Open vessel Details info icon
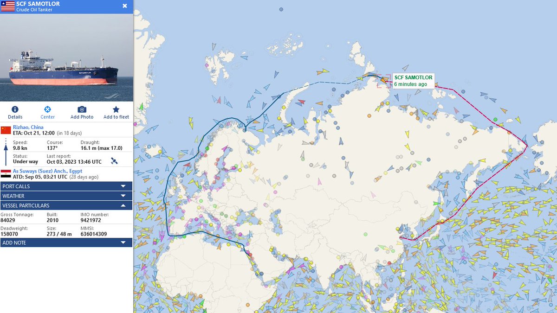The width and height of the screenshot is (557, 313). [15, 109]
